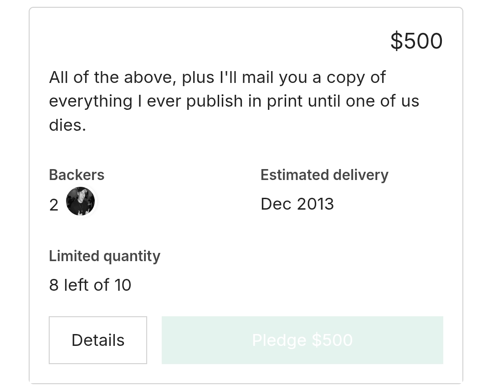Click the backer count number 2
492x391 pixels.
click(54, 205)
